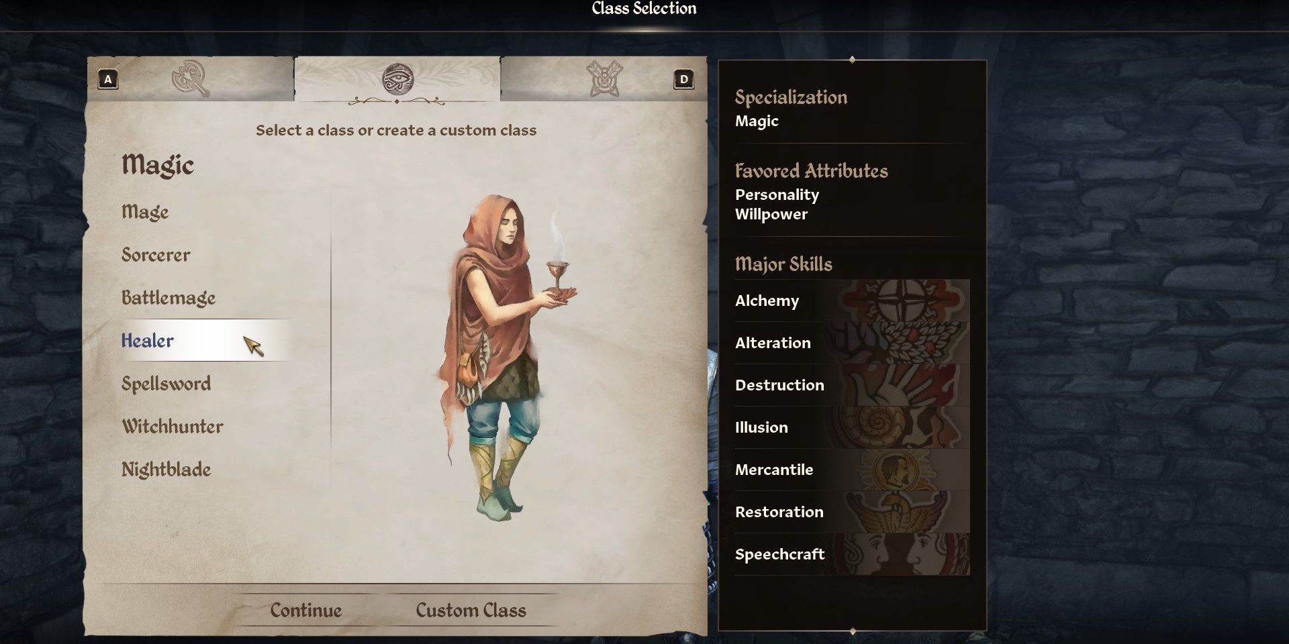Pick the Witchhunter class

pos(173,427)
